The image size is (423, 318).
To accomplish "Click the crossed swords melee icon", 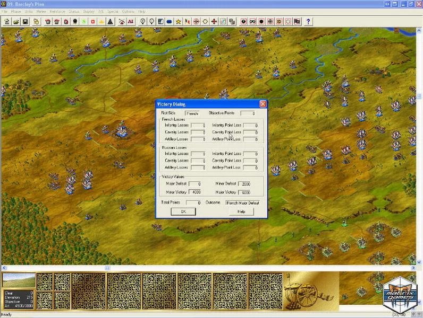I will click(122, 22).
